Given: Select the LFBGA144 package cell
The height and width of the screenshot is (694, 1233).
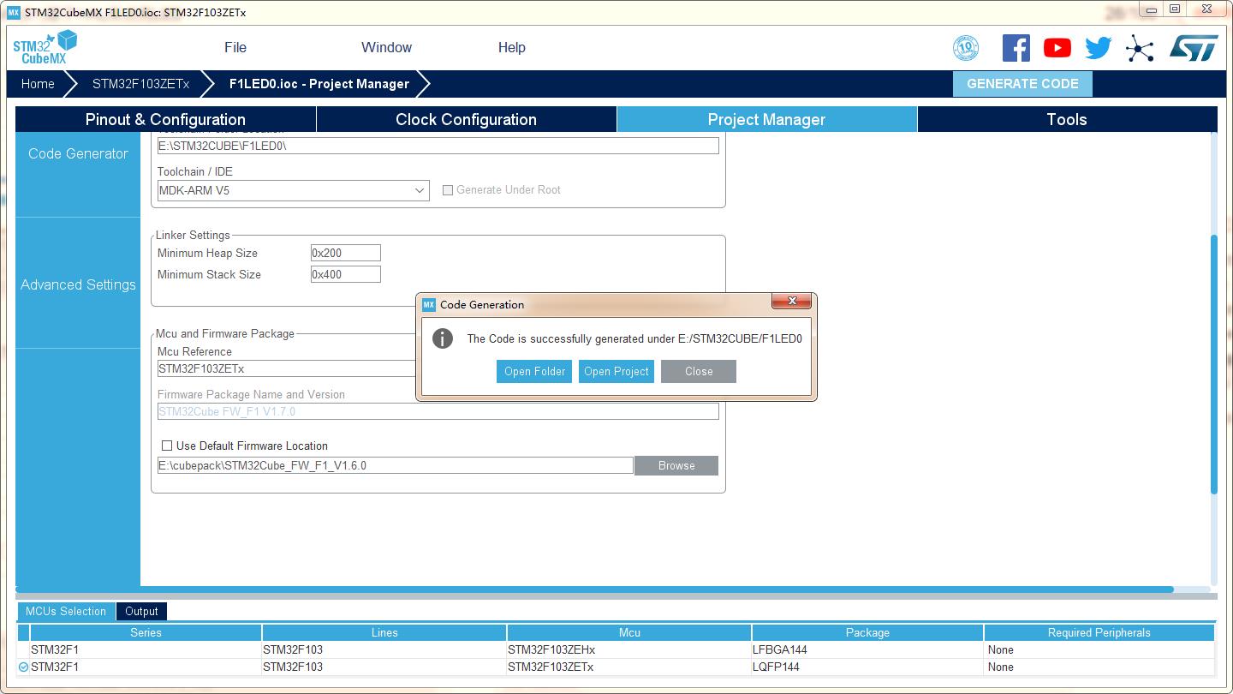Looking at the screenshot, I should click(867, 649).
